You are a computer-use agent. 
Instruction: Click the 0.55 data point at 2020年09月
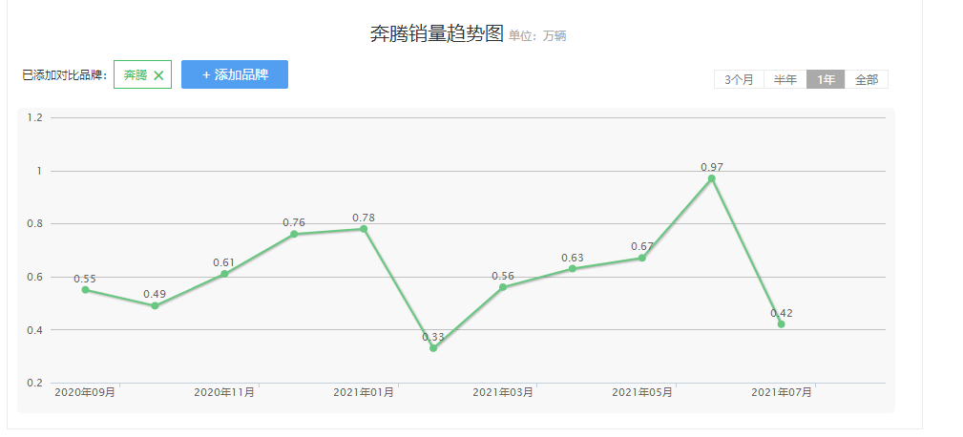pos(85,290)
